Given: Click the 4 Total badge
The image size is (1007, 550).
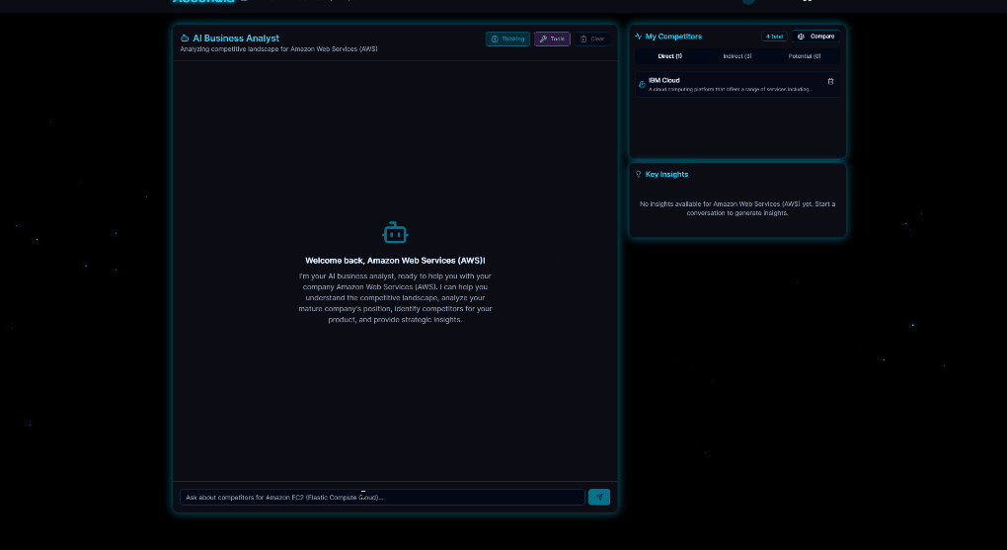Looking at the screenshot, I should 774,37.
